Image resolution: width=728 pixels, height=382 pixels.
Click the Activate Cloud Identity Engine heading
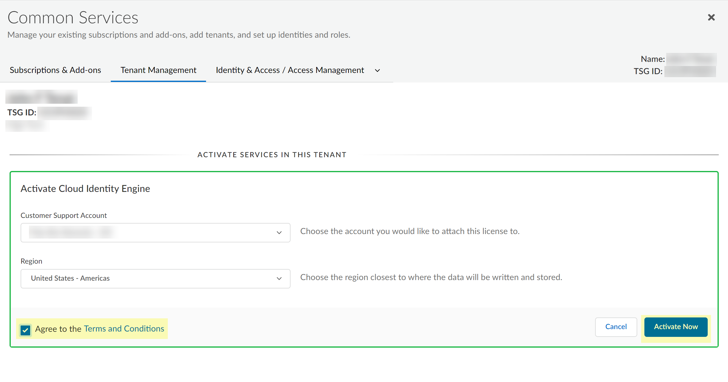(85, 189)
